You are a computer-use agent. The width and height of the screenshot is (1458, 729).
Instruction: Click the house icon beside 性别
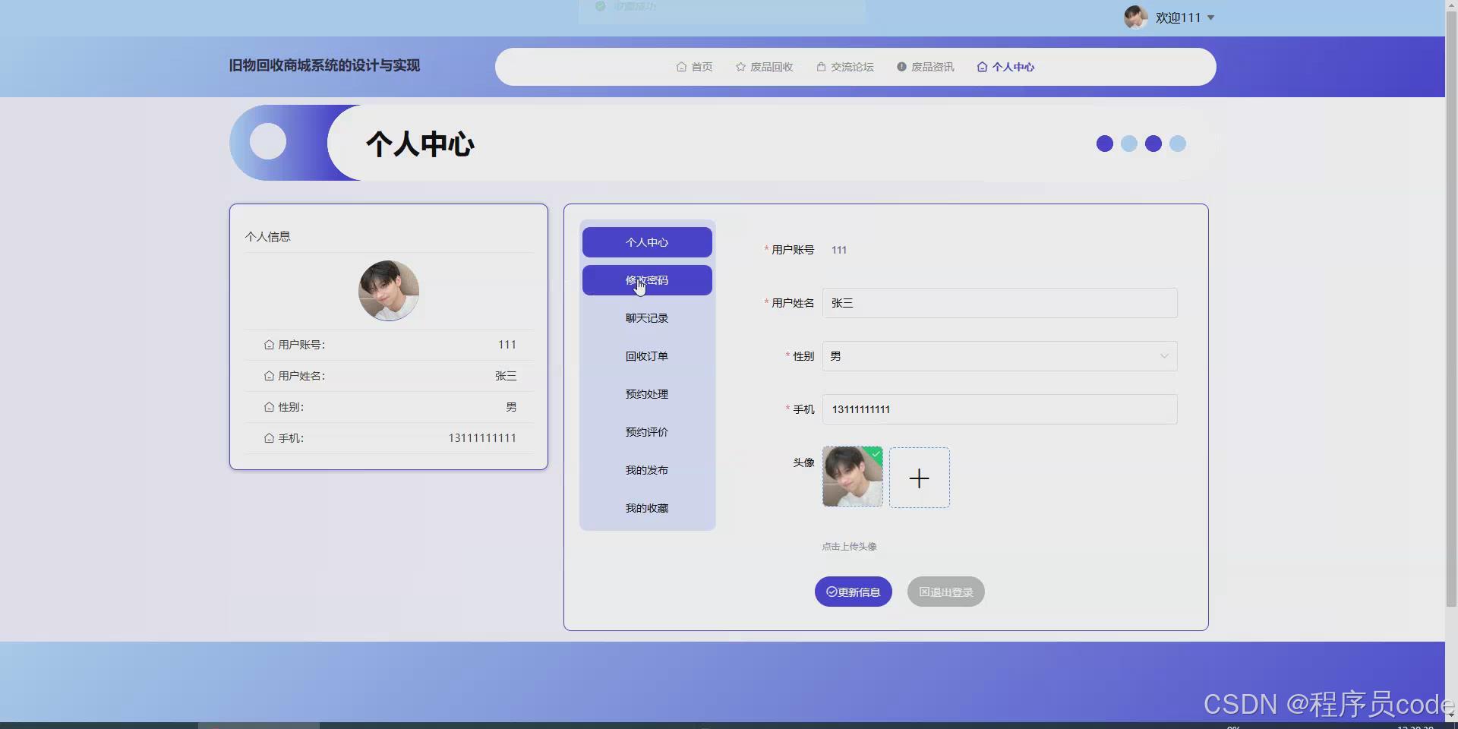(x=269, y=407)
